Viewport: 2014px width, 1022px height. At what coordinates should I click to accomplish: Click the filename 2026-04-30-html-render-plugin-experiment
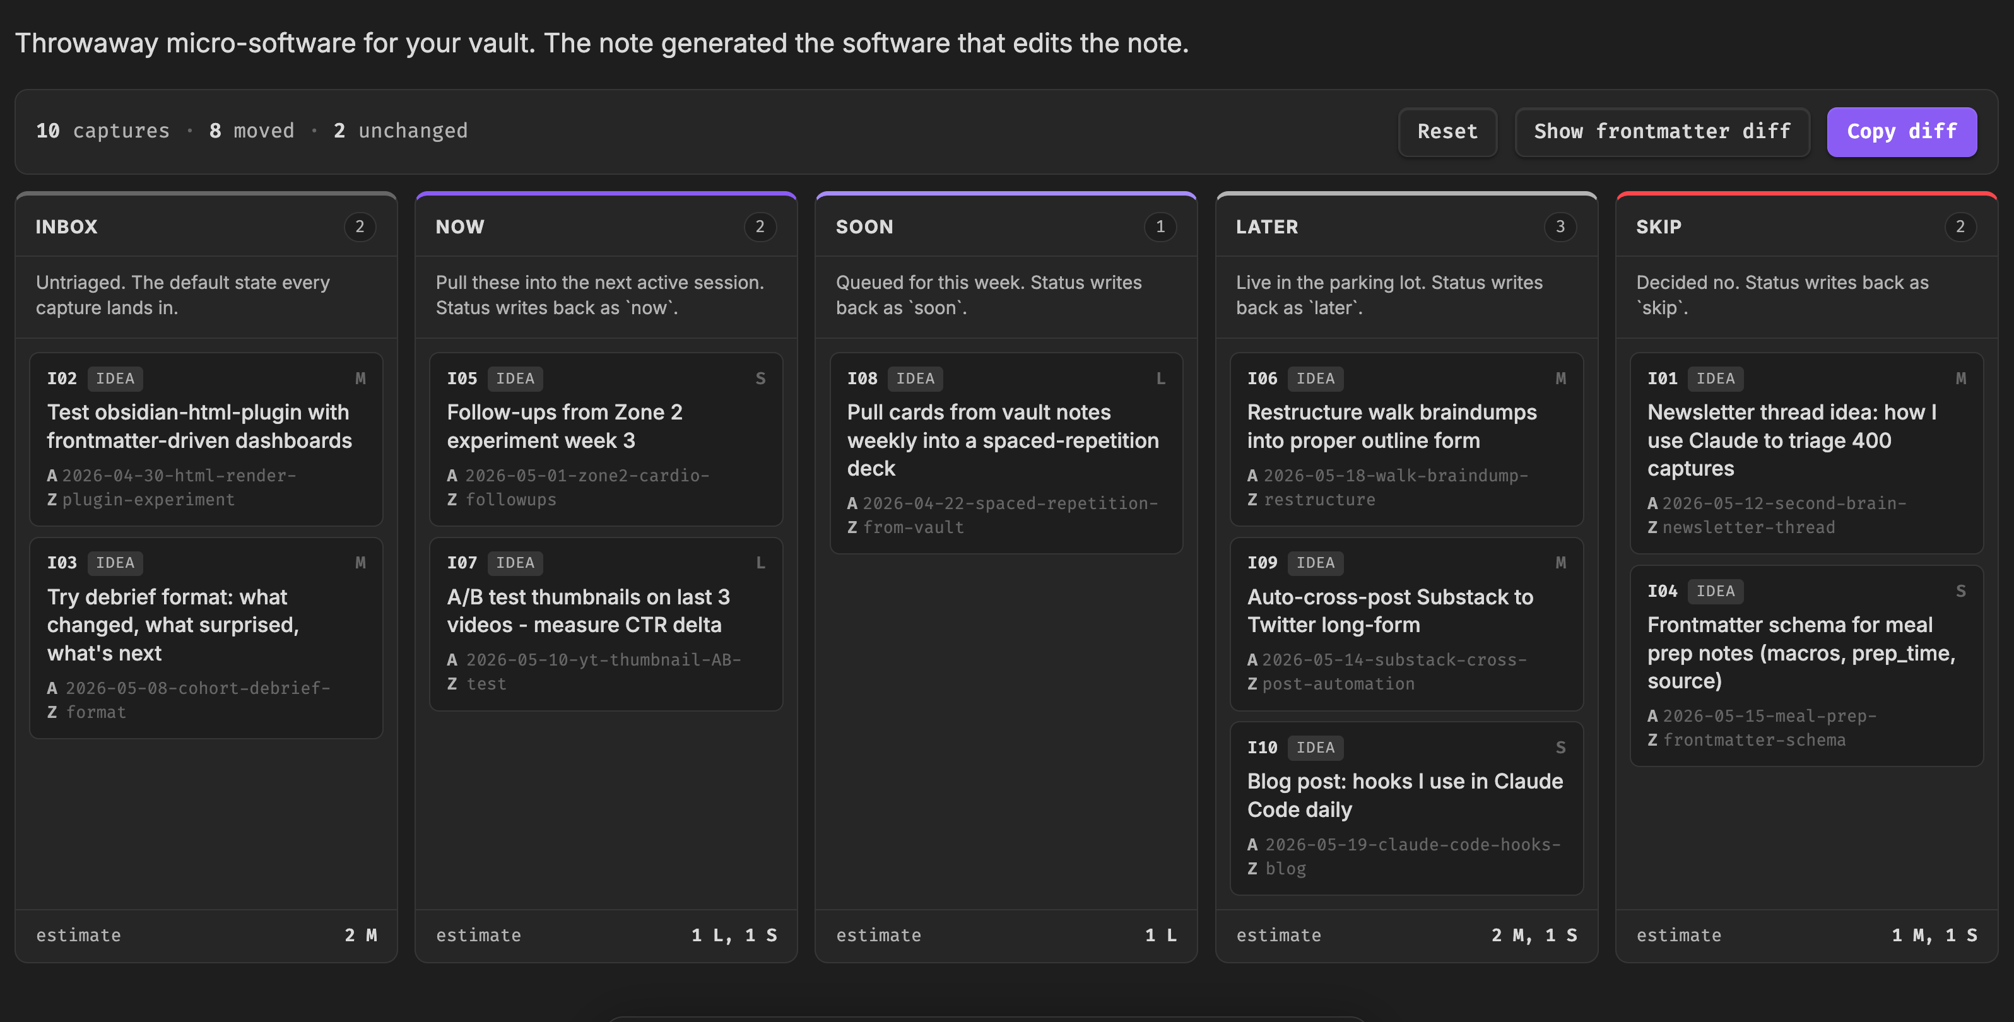179,487
